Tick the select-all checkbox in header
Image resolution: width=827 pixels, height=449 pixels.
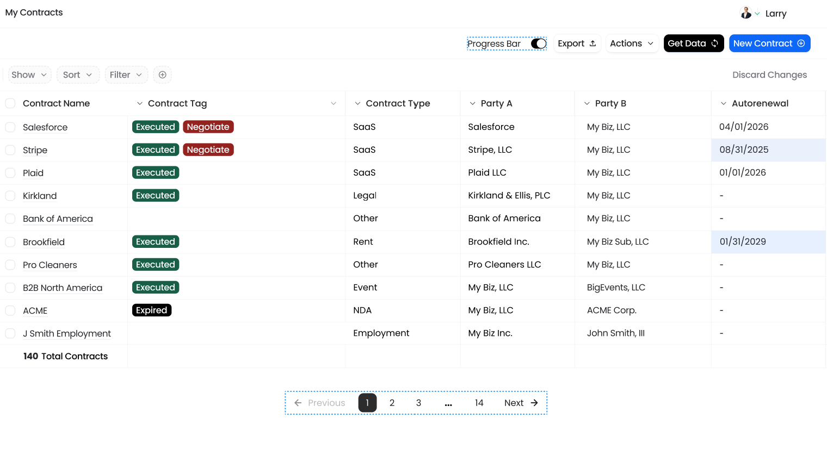[x=10, y=103]
